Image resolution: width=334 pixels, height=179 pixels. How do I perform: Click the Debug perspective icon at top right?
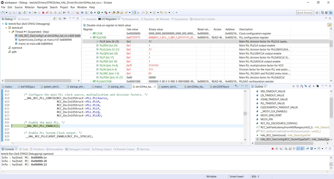pyautogui.click(x=331, y=13)
